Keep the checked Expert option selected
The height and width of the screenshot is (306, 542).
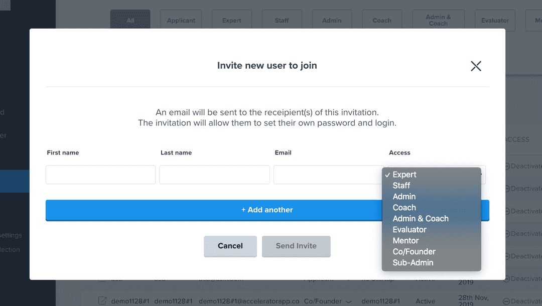click(x=404, y=175)
